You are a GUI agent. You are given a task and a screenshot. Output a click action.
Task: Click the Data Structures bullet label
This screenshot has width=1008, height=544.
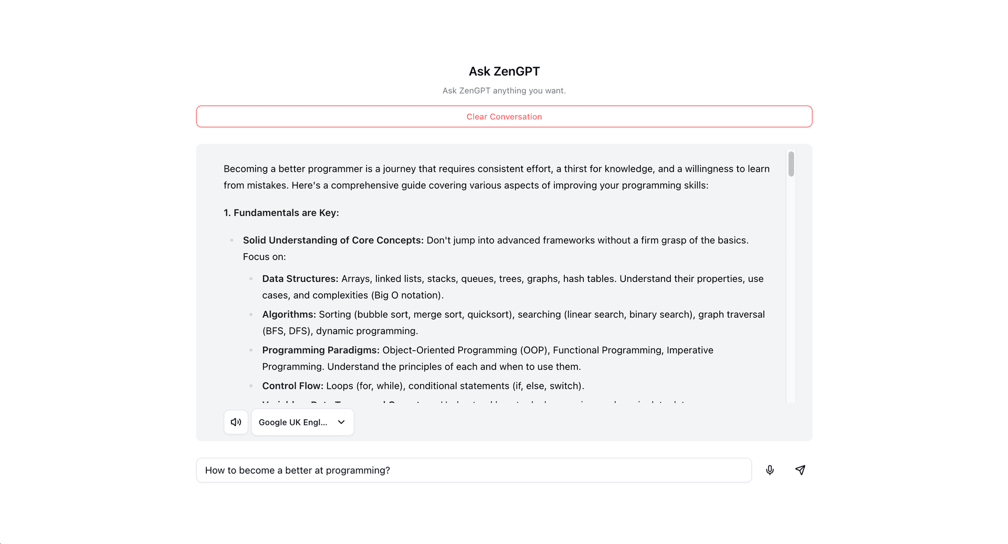coord(300,279)
